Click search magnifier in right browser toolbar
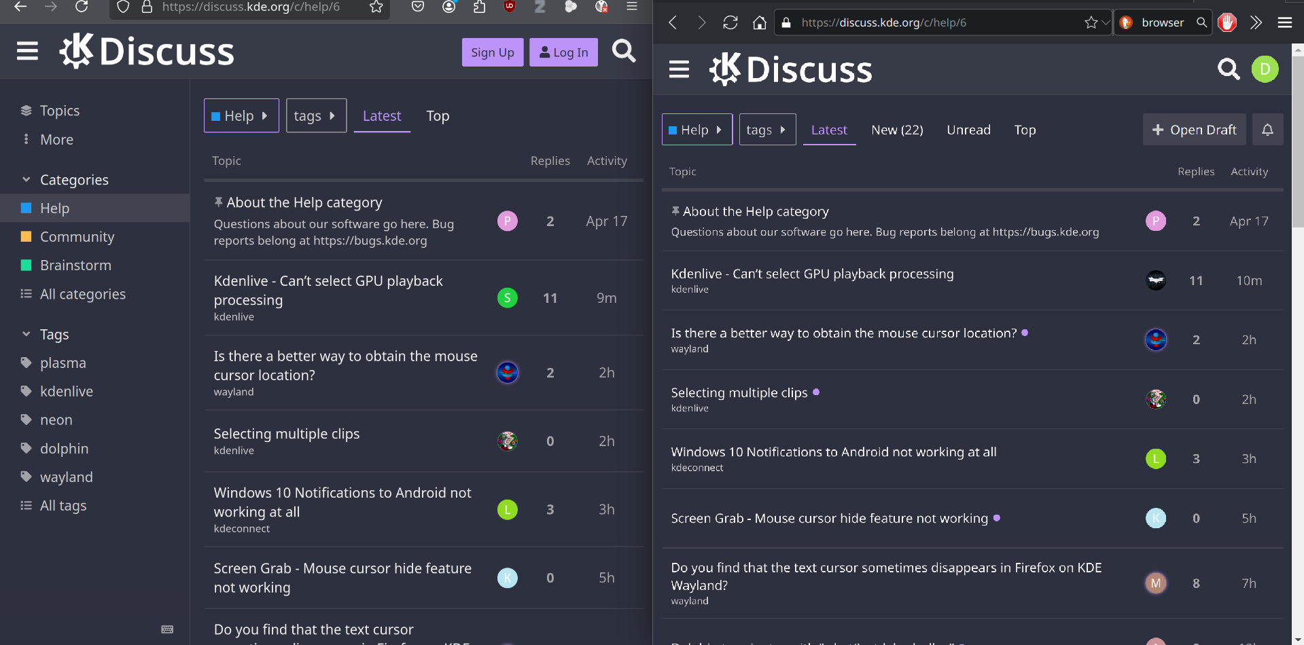Image resolution: width=1304 pixels, height=645 pixels. pyautogui.click(x=1201, y=22)
